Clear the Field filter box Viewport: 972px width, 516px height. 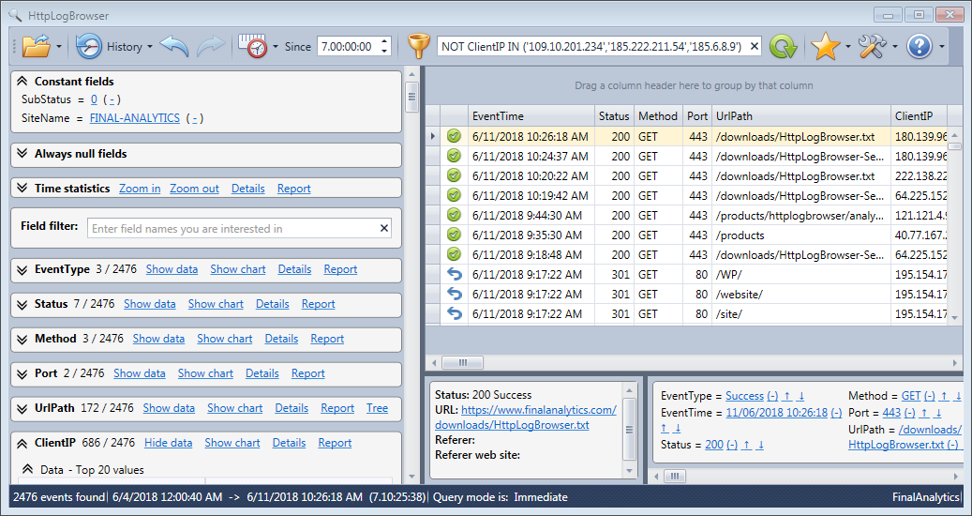(x=384, y=228)
